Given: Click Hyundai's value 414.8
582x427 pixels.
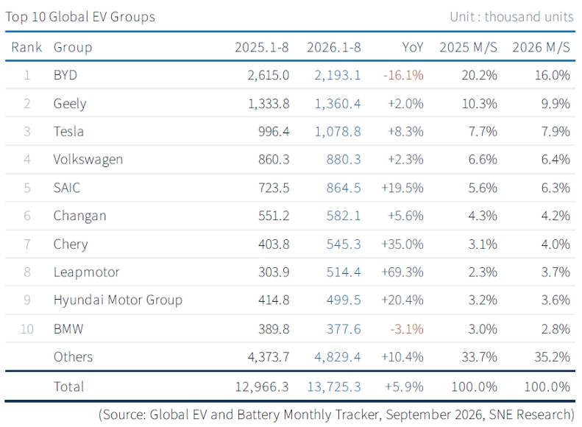Looking at the screenshot, I should 274,300.
